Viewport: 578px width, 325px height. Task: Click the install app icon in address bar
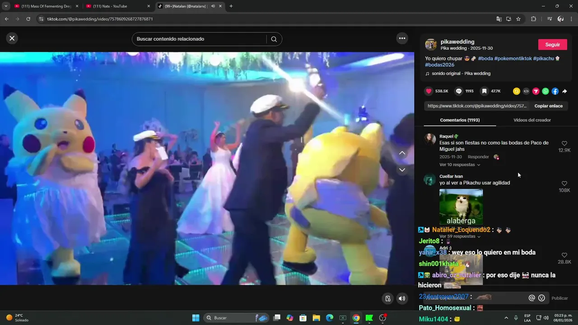point(508,19)
